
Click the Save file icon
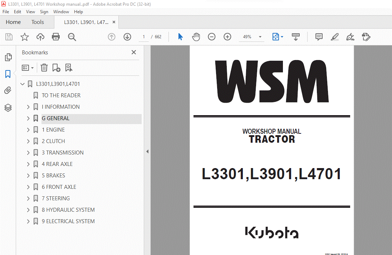click(9, 37)
